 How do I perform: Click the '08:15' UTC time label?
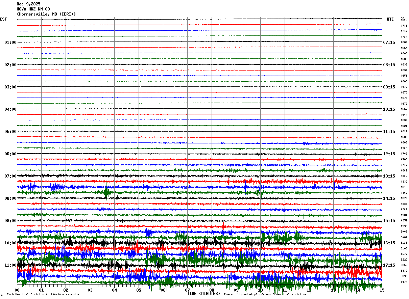point(389,65)
